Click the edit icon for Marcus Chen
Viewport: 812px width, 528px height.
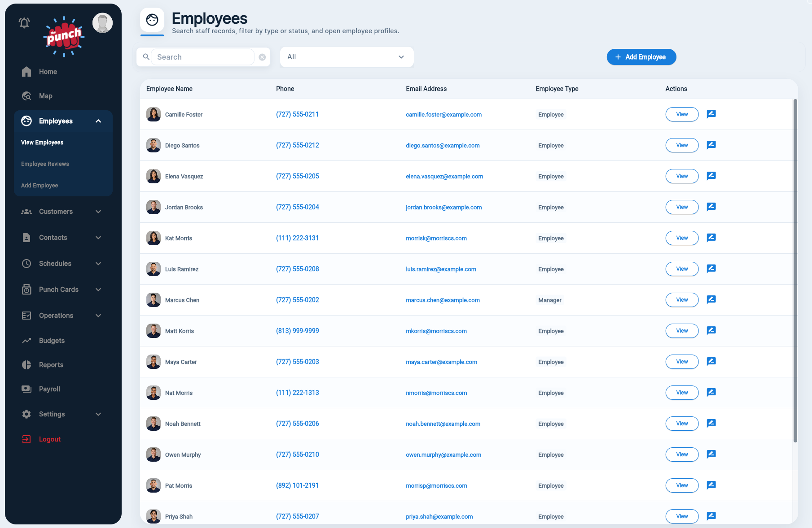[711, 300]
